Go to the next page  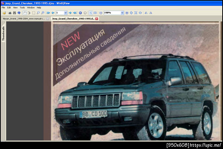(70, 13)
